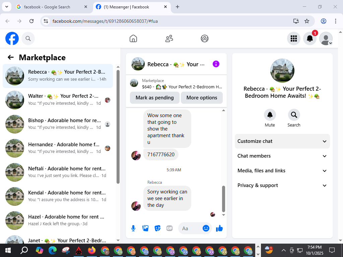This screenshot has height=257, width=343.
Task: Send a thumbs up like
Action: pyautogui.click(x=219, y=228)
